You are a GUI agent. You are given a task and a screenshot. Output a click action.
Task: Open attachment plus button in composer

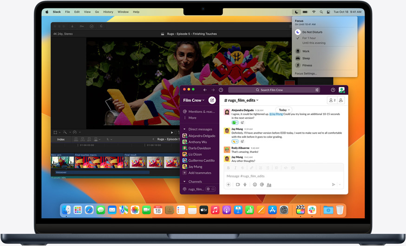229,184
